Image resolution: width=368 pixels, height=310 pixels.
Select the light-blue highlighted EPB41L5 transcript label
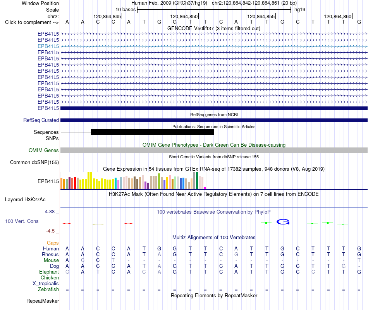[48, 46]
